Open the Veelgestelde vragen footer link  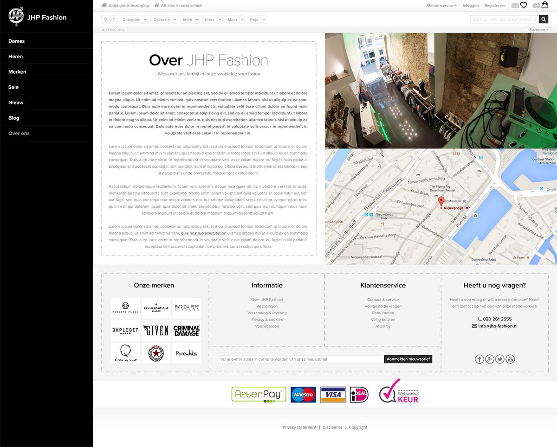(x=383, y=306)
